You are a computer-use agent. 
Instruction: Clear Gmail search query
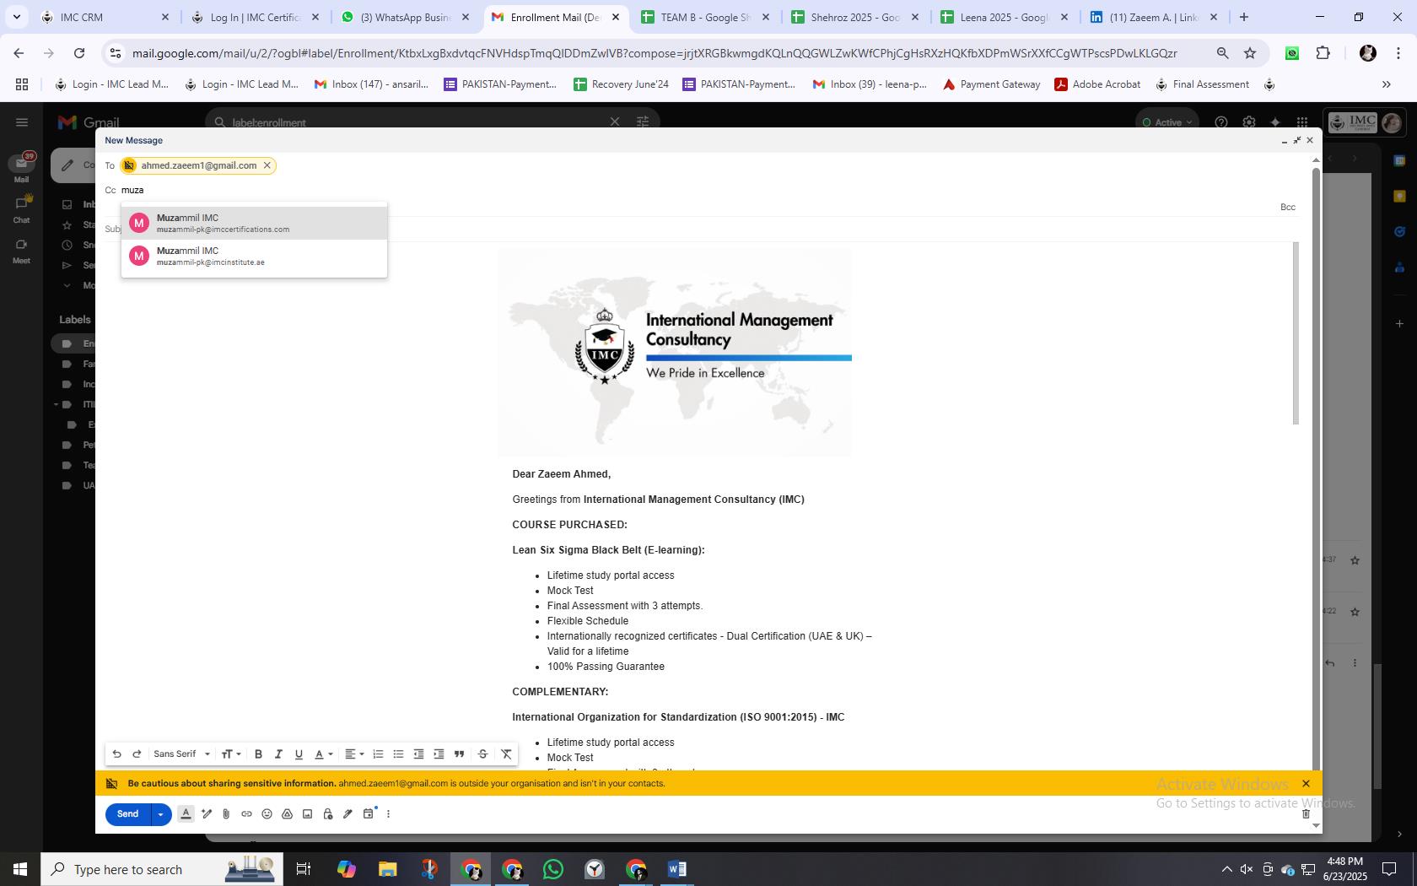615,122
